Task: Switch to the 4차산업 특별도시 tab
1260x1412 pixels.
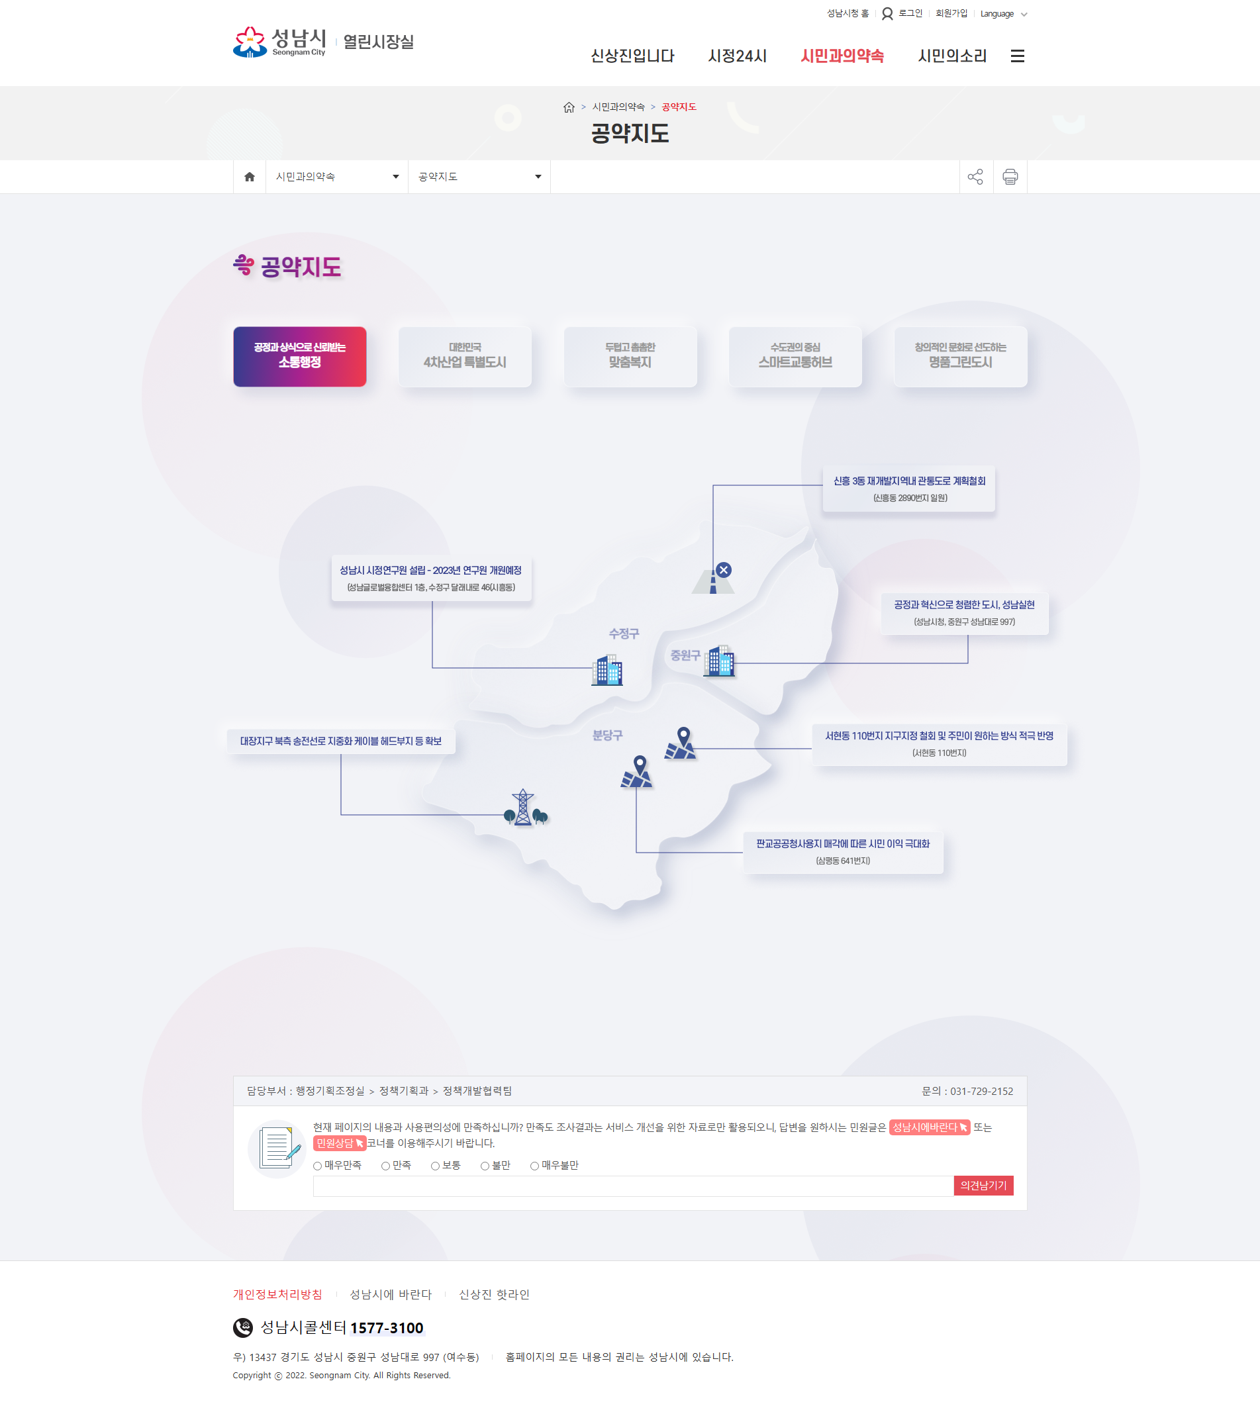Action: point(465,356)
